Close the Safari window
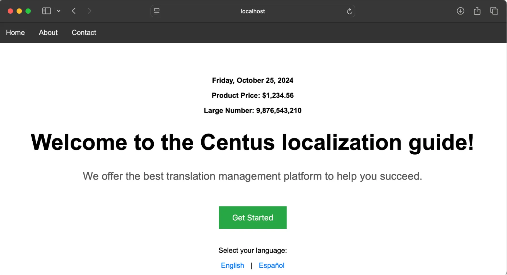 click(10, 11)
